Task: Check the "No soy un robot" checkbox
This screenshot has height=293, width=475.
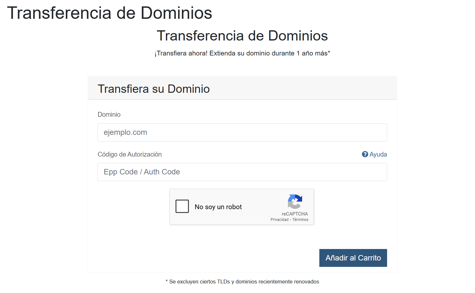Action: pyautogui.click(x=182, y=206)
